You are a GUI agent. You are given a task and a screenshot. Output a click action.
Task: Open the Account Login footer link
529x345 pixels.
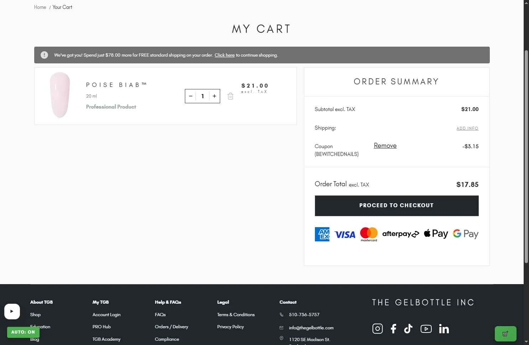pyautogui.click(x=107, y=315)
